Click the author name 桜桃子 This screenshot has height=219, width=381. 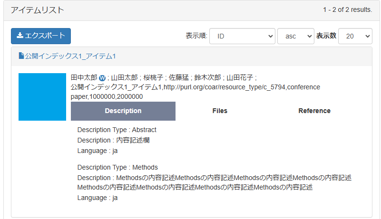[153, 77]
